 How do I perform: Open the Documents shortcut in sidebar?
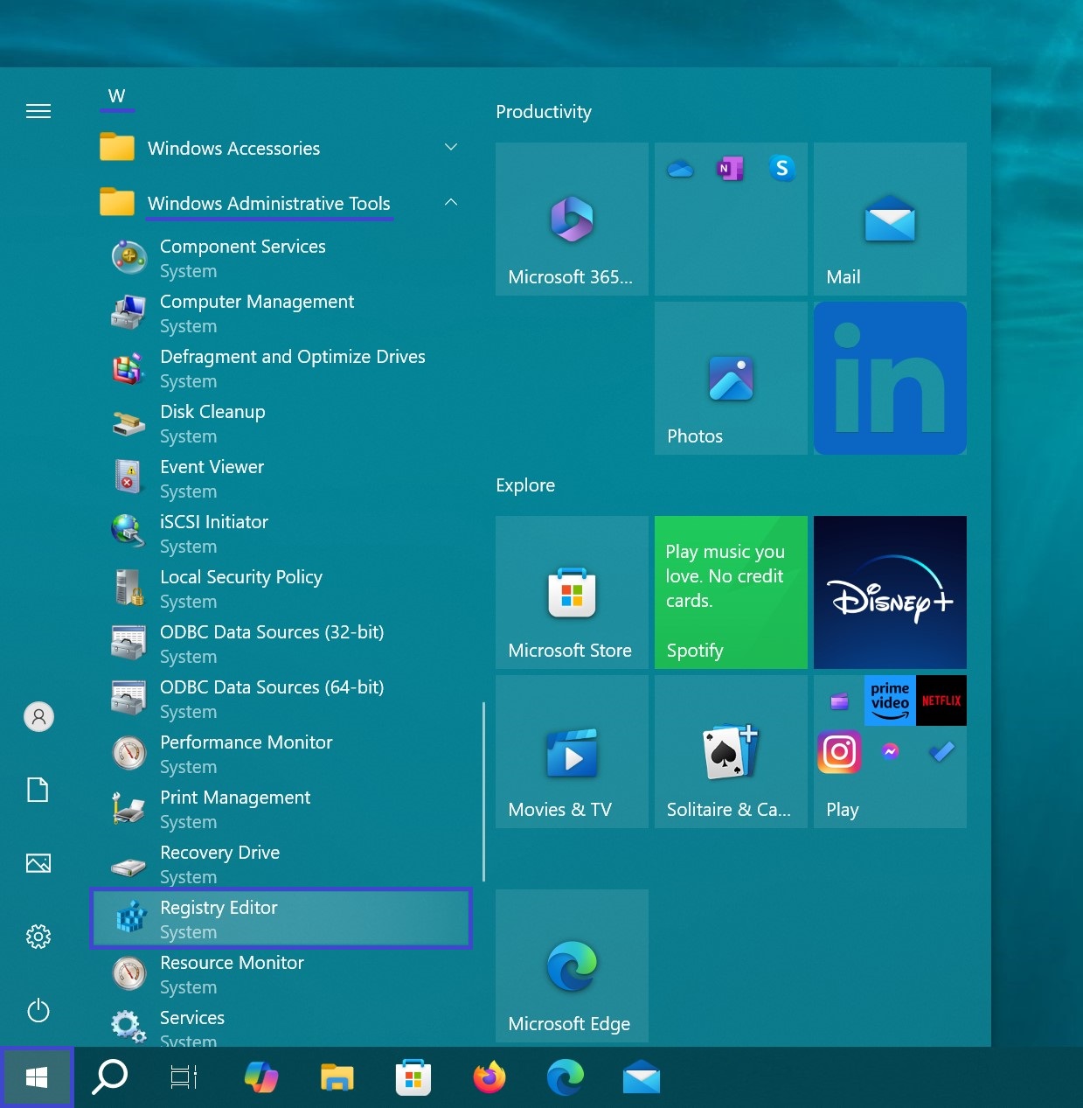pos(38,790)
